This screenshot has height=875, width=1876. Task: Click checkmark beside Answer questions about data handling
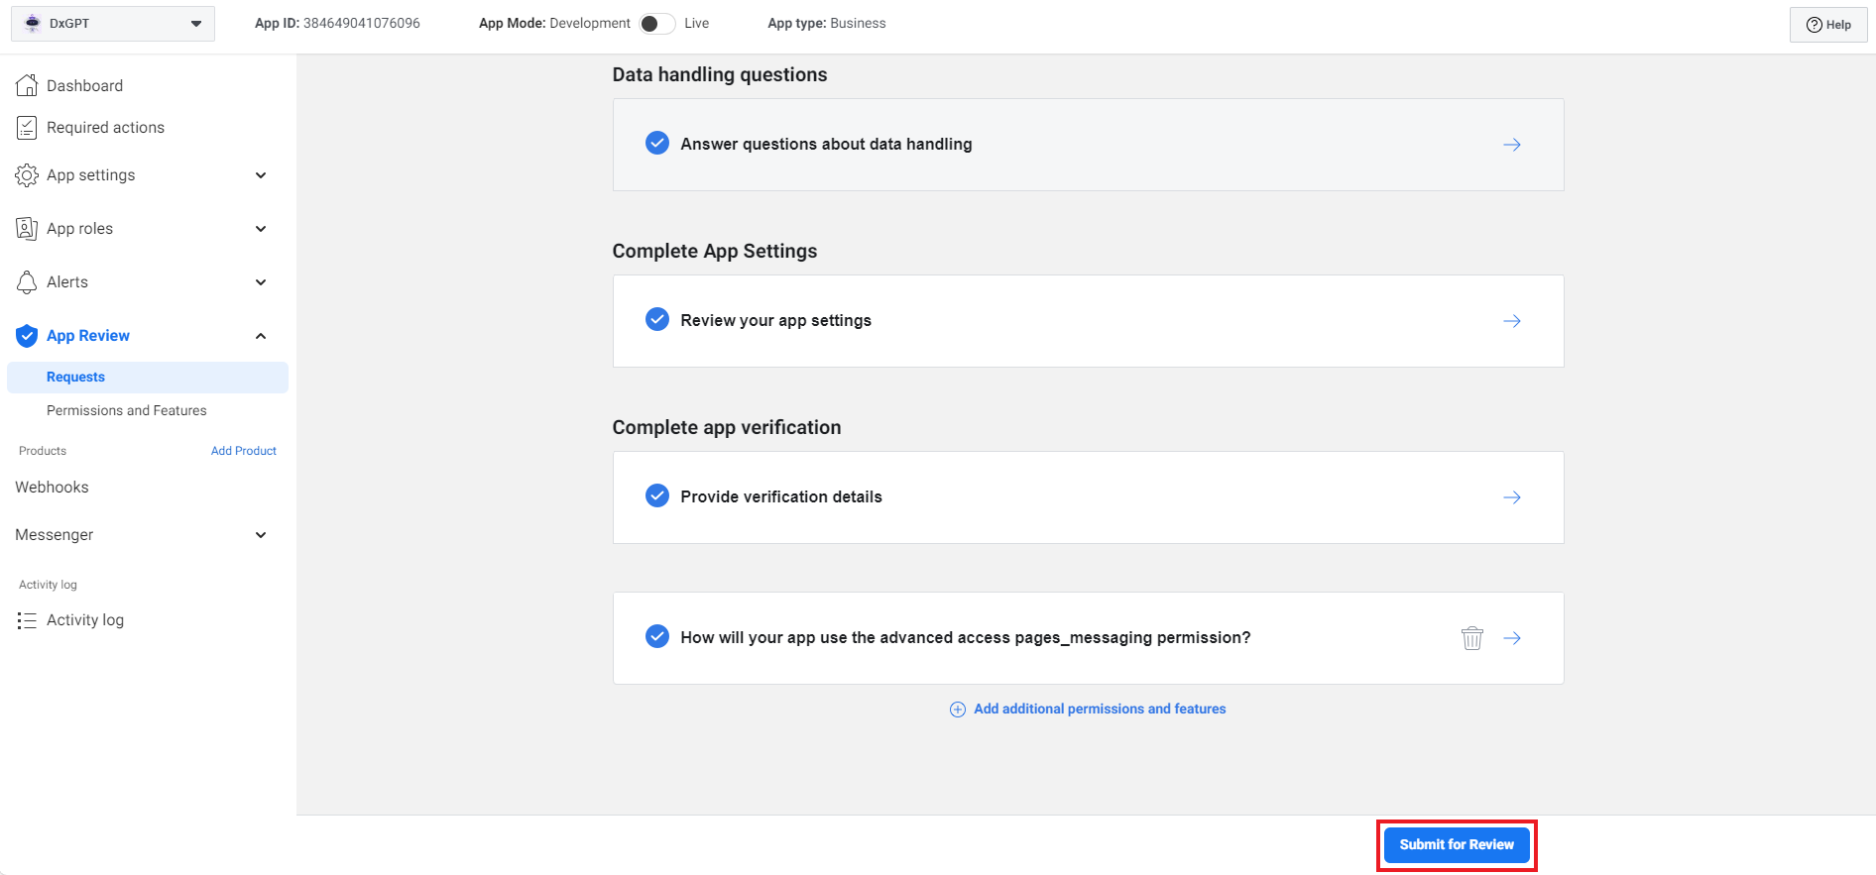pyautogui.click(x=656, y=144)
